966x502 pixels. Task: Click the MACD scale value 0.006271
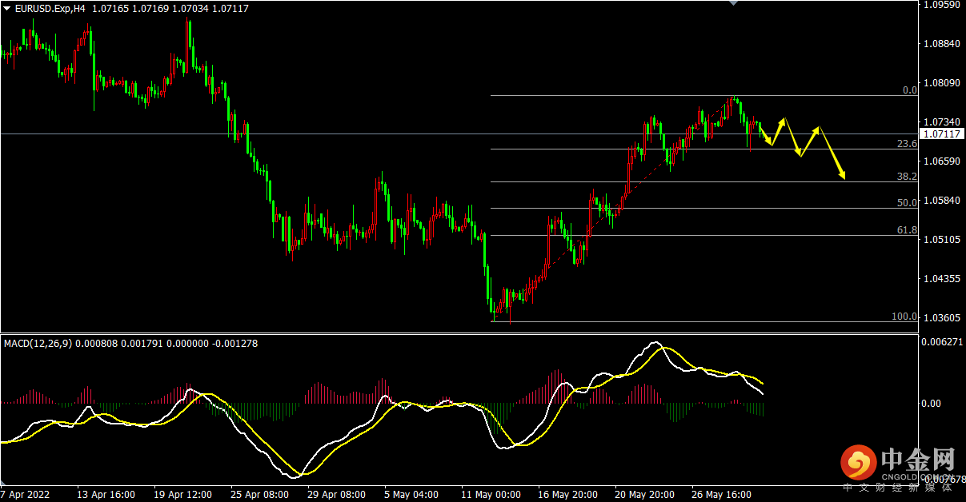tap(941, 342)
